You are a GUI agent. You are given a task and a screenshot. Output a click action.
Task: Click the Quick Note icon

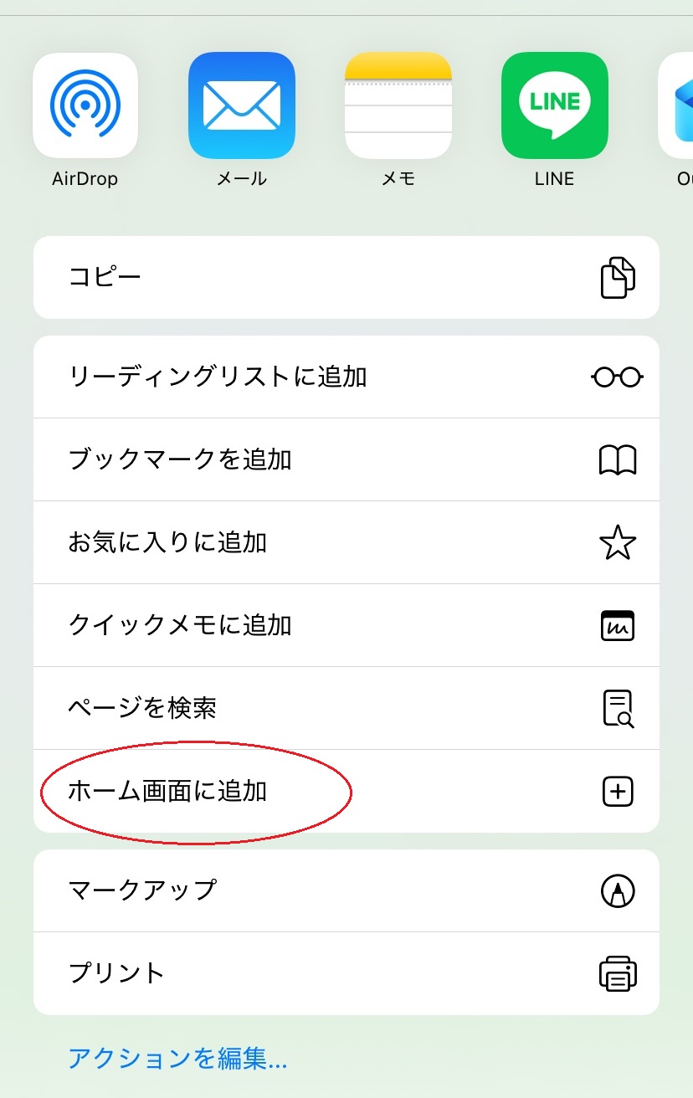tap(618, 626)
